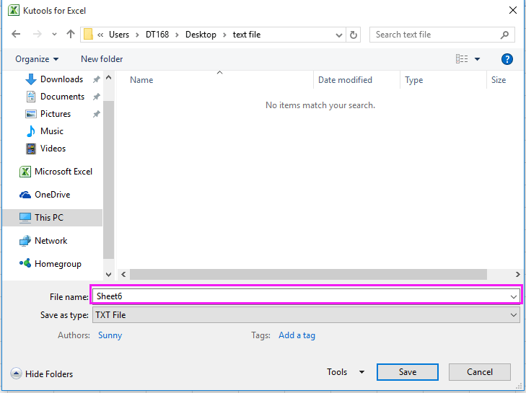Select Microsoft Excel in navigation pane
Screen dimensions: 526x393
63,172
